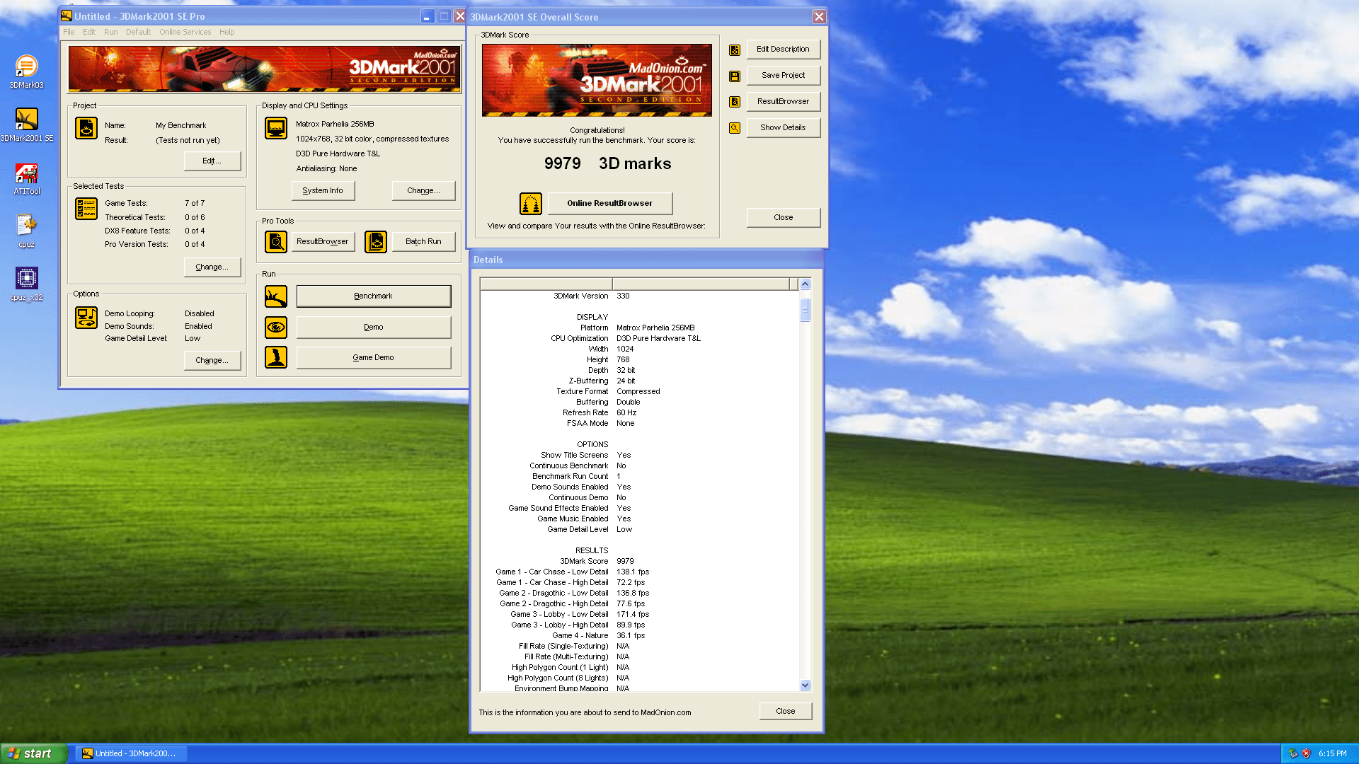Click the 6:15 PM taskbar clock
This screenshot has width=1359, height=764.
pyautogui.click(x=1332, y=753)
